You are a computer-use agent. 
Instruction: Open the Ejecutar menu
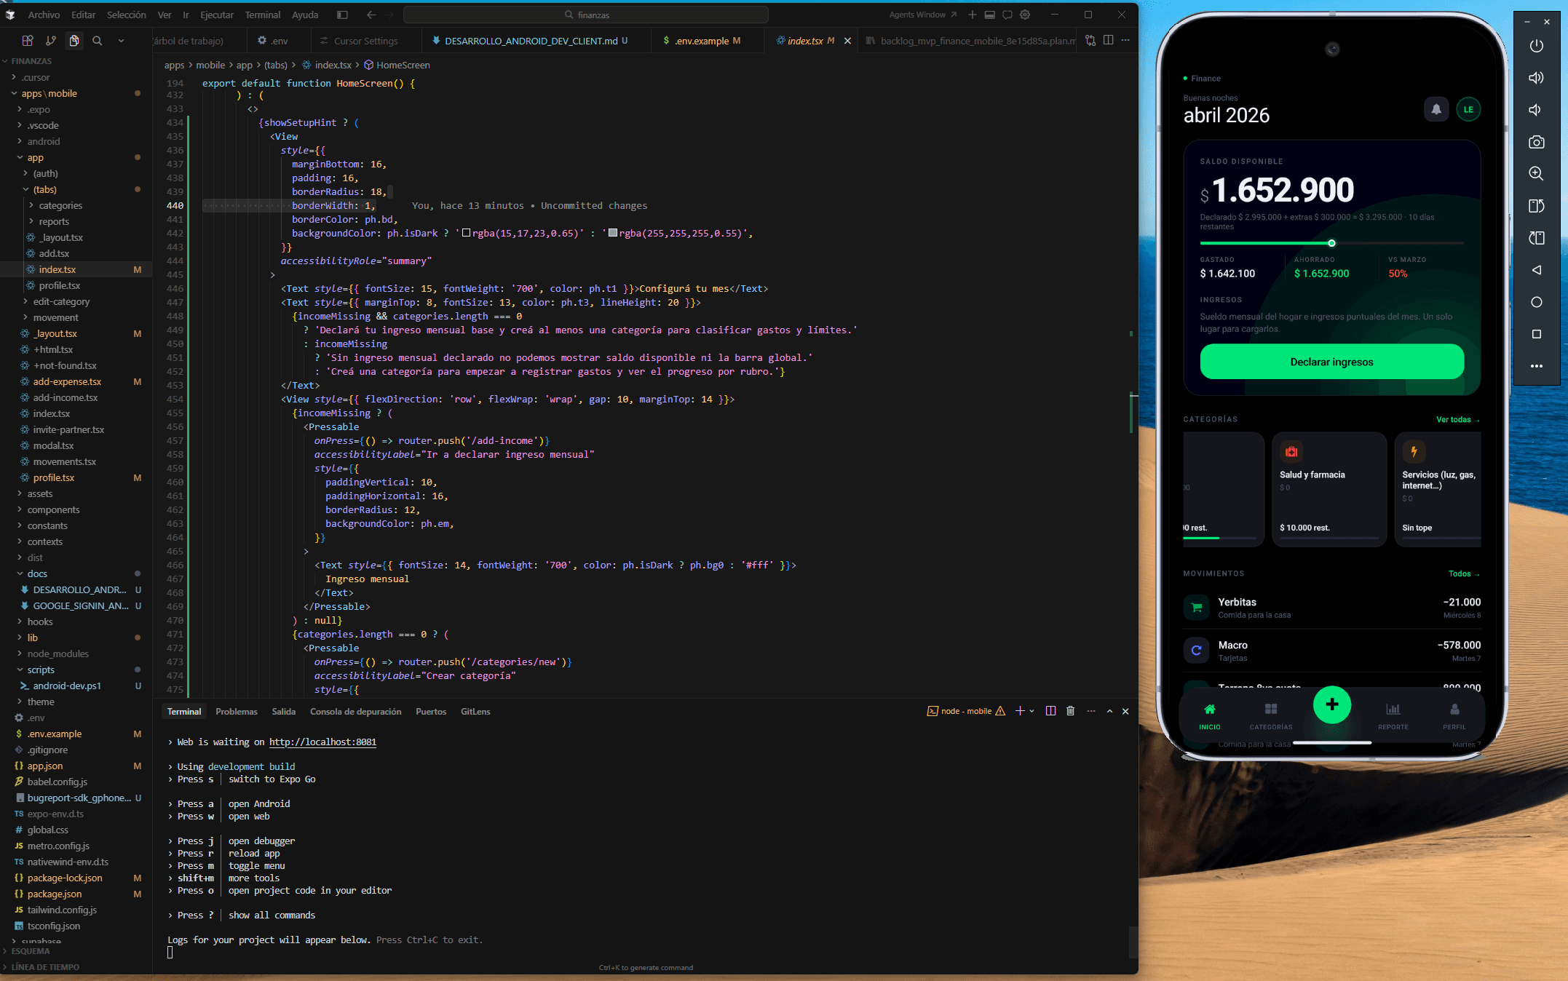point(216,15)
